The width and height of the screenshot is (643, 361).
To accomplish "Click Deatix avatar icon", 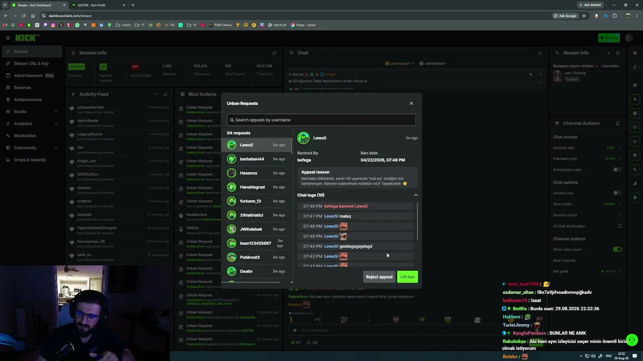I will tap(232, 271).
